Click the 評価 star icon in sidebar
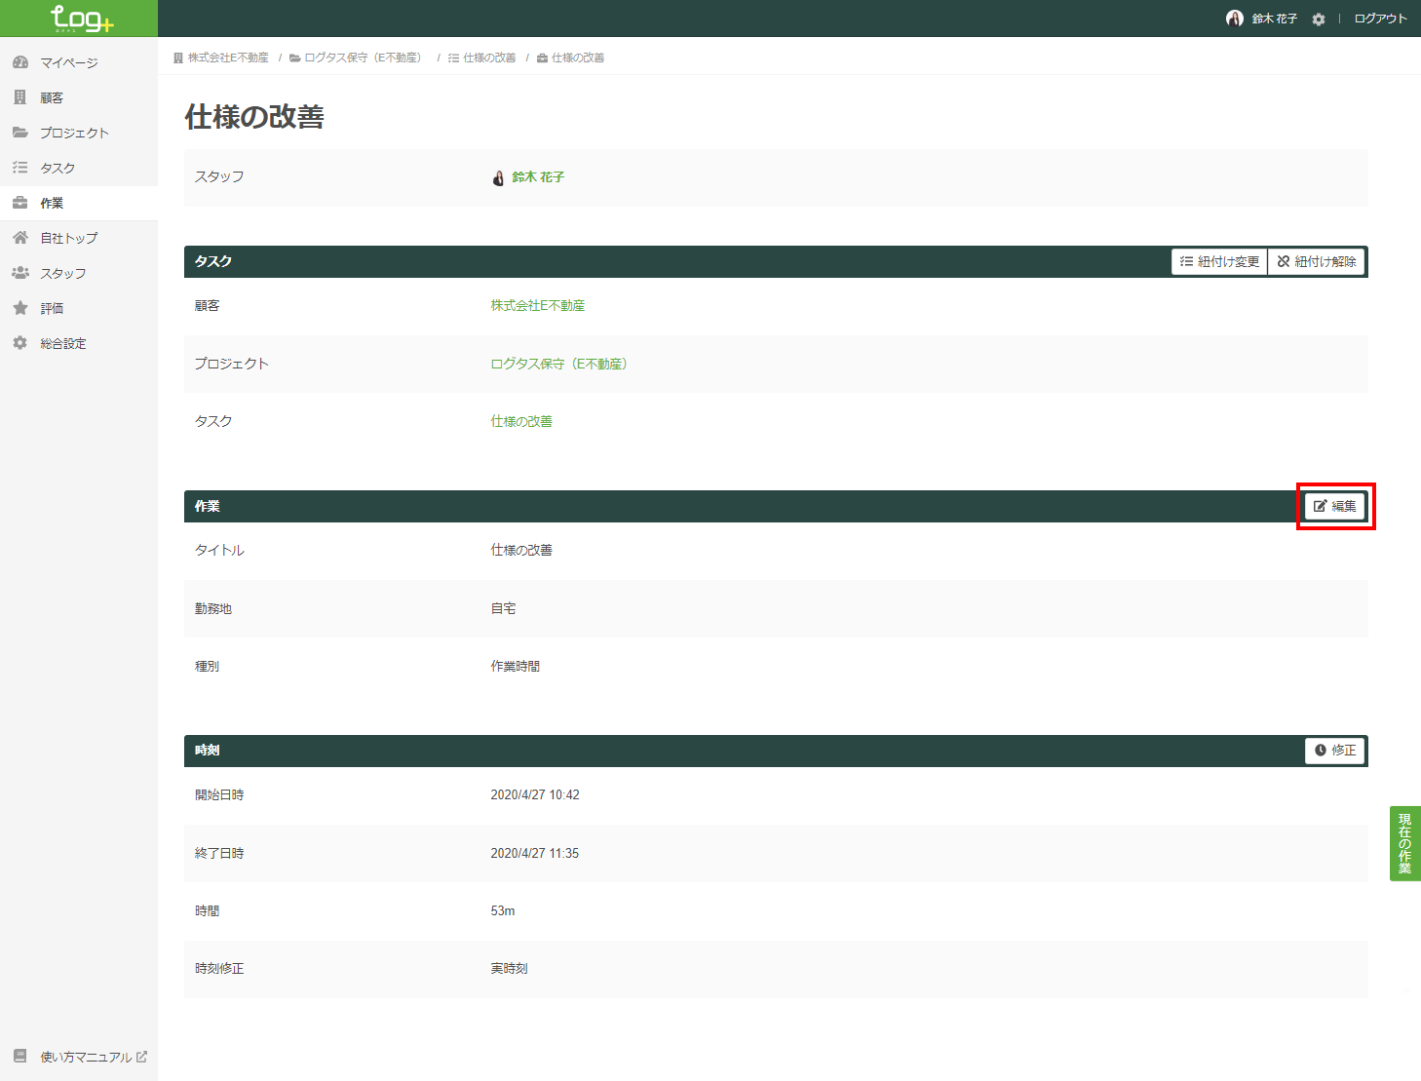This screenshot has height=1081, width=1421. coord(20,308)
